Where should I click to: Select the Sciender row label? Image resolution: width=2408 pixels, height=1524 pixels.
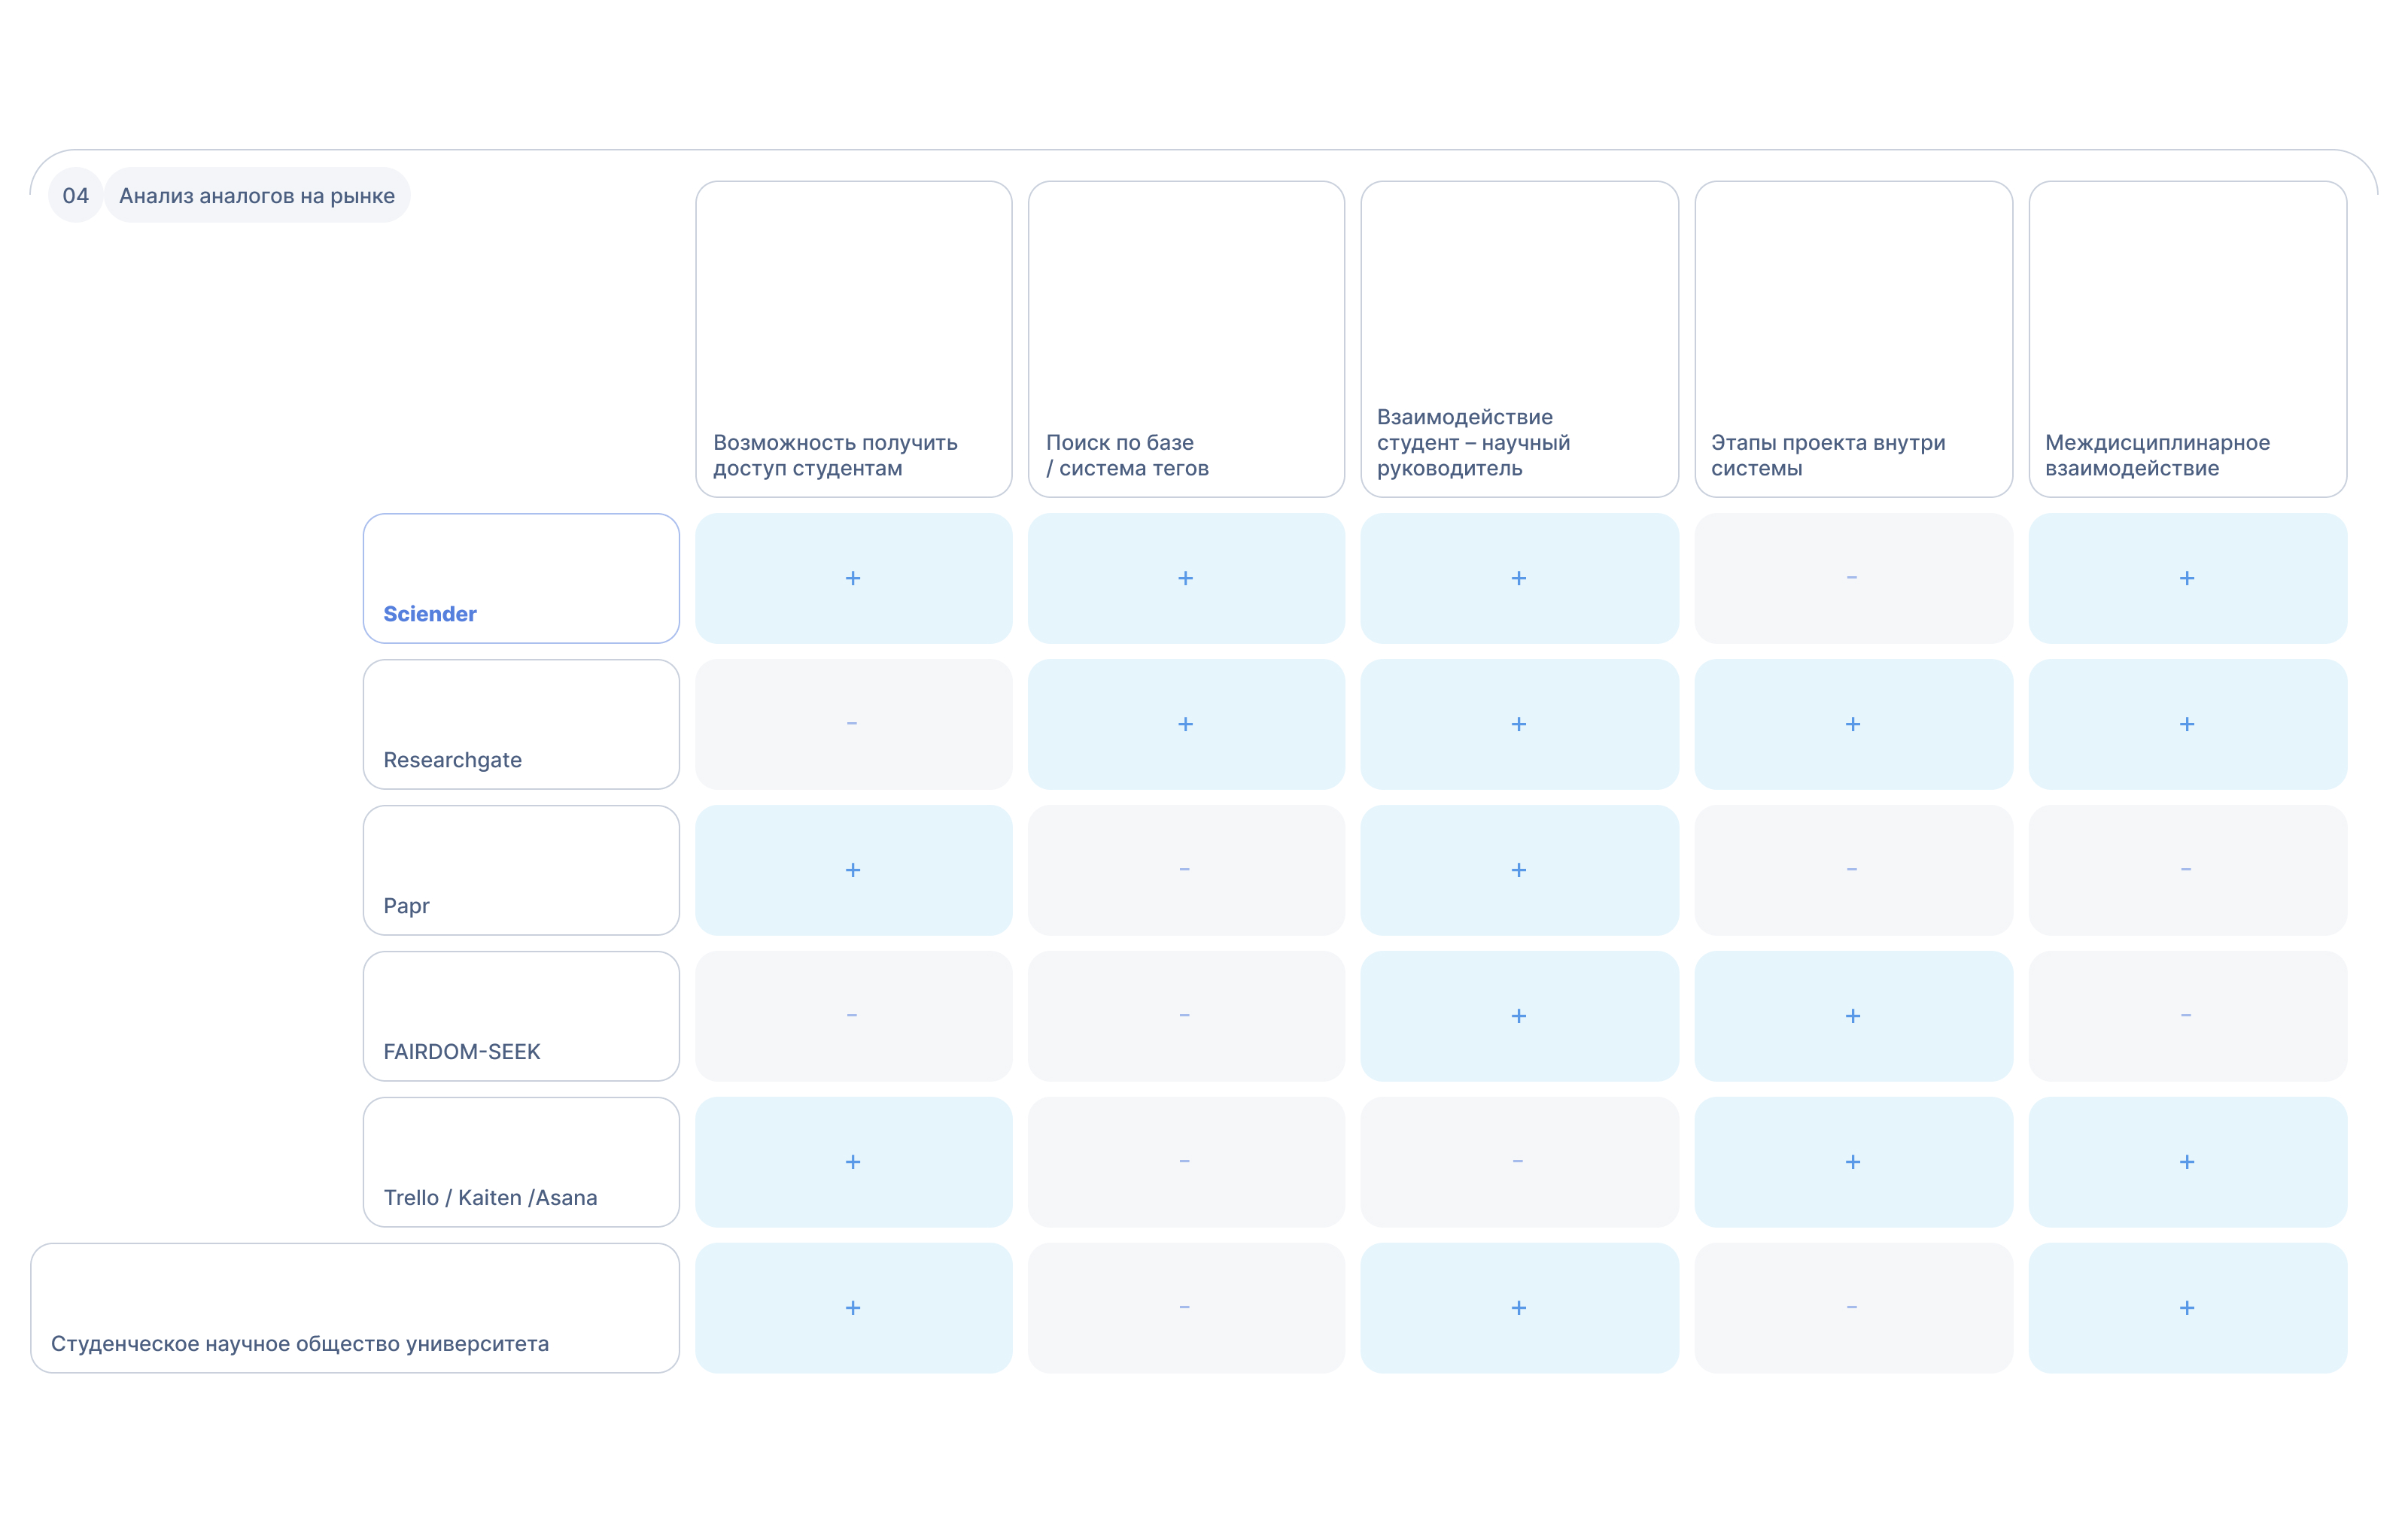(521, 578)
